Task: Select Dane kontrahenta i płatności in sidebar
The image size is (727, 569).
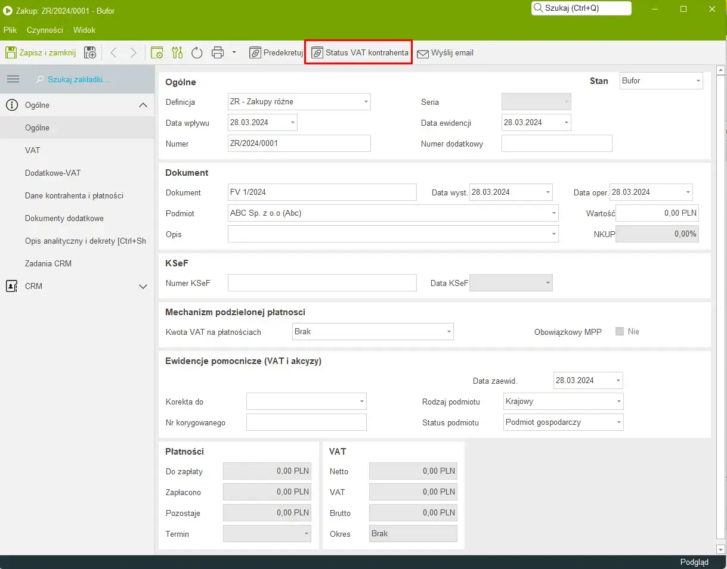Action: pyautogui.click(x=74, y=195)
